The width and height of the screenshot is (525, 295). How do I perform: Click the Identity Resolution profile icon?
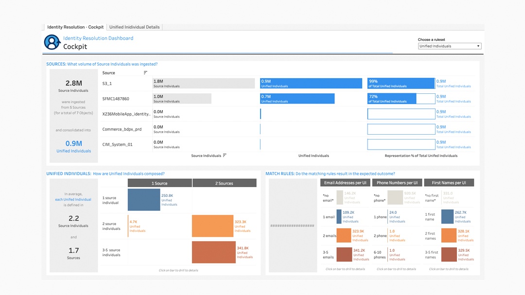pyautogui.click(x=52, y=42)
